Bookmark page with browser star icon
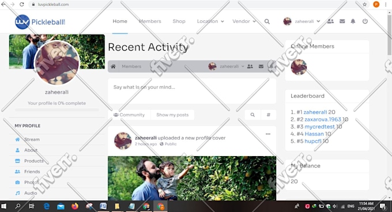 click(x=365, y=4)
